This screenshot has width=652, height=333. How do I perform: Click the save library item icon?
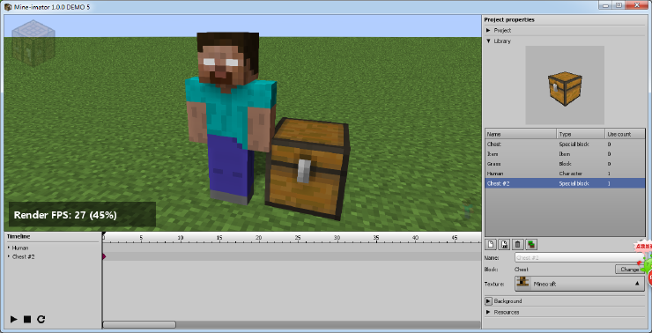(504, 244)
